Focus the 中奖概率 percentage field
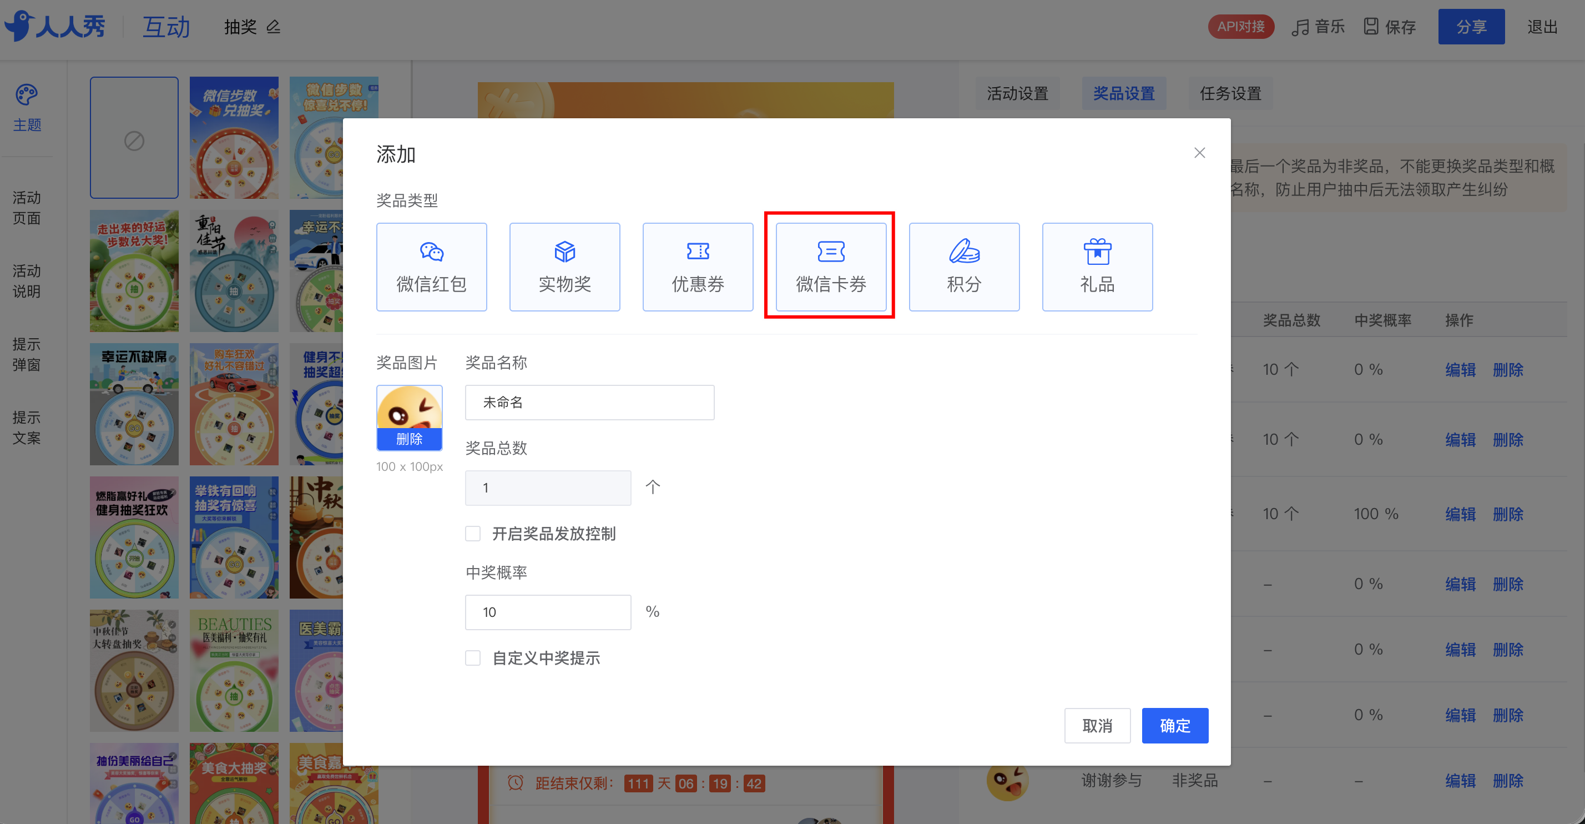Viewport: 1585px width, 824px height. point(548,612)
